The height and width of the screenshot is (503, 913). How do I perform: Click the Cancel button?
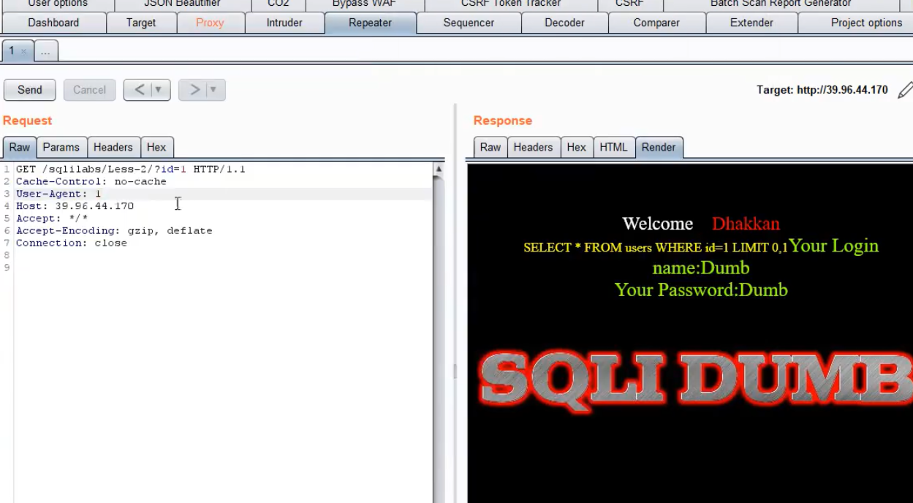tap(89, 89)
